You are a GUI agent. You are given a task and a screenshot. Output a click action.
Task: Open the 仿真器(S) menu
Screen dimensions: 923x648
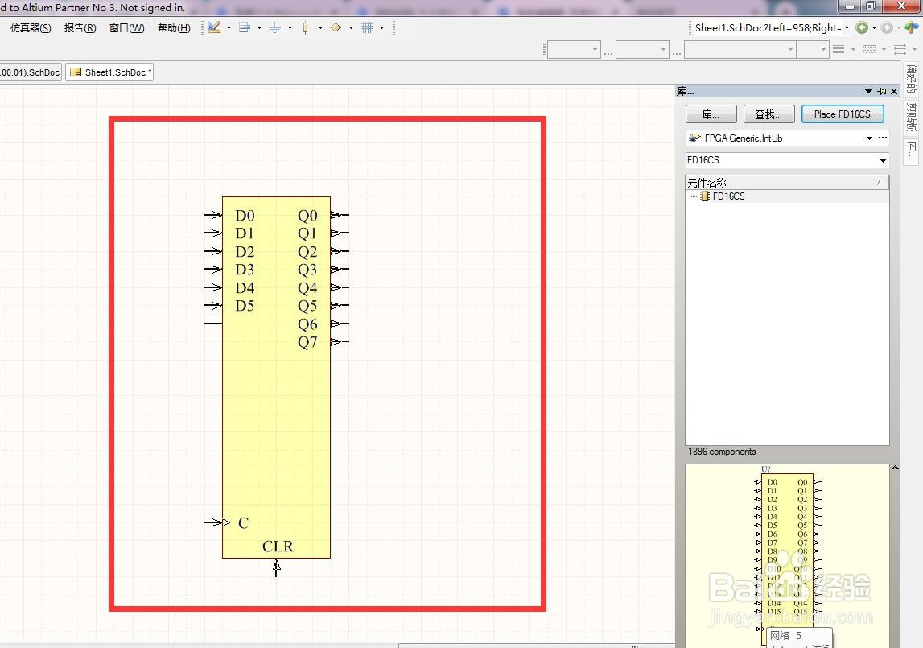31,27
